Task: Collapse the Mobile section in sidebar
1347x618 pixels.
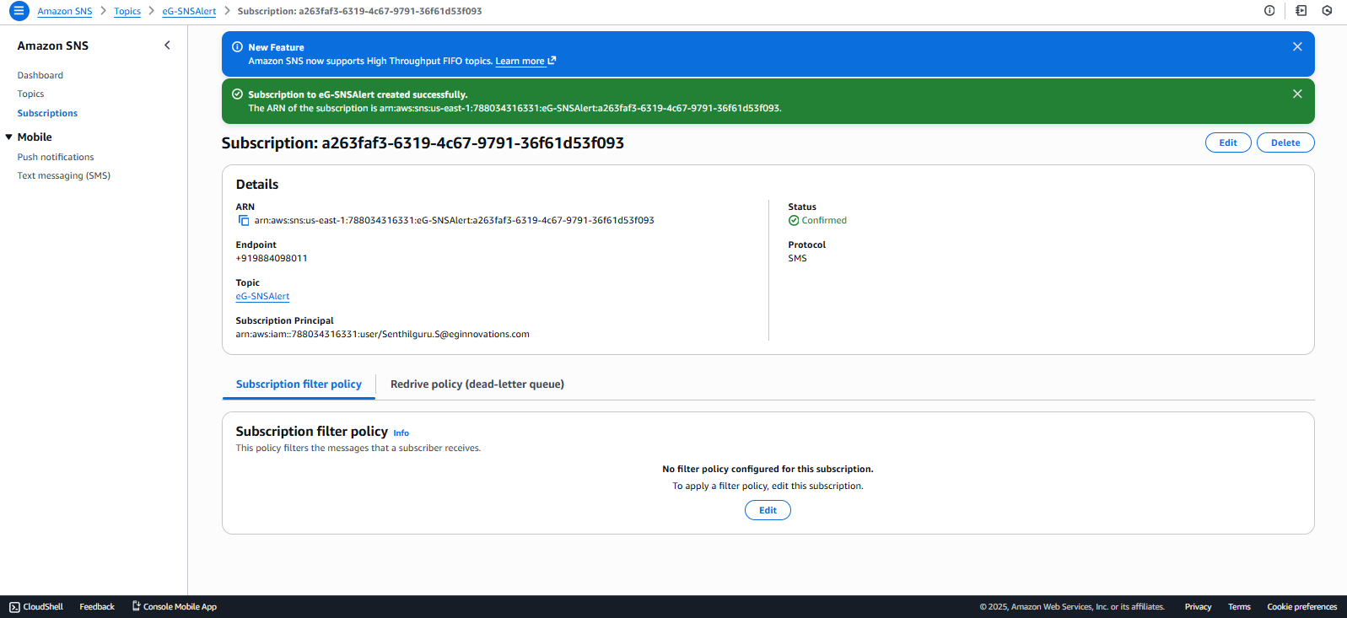Action: (x=9, y=137)
